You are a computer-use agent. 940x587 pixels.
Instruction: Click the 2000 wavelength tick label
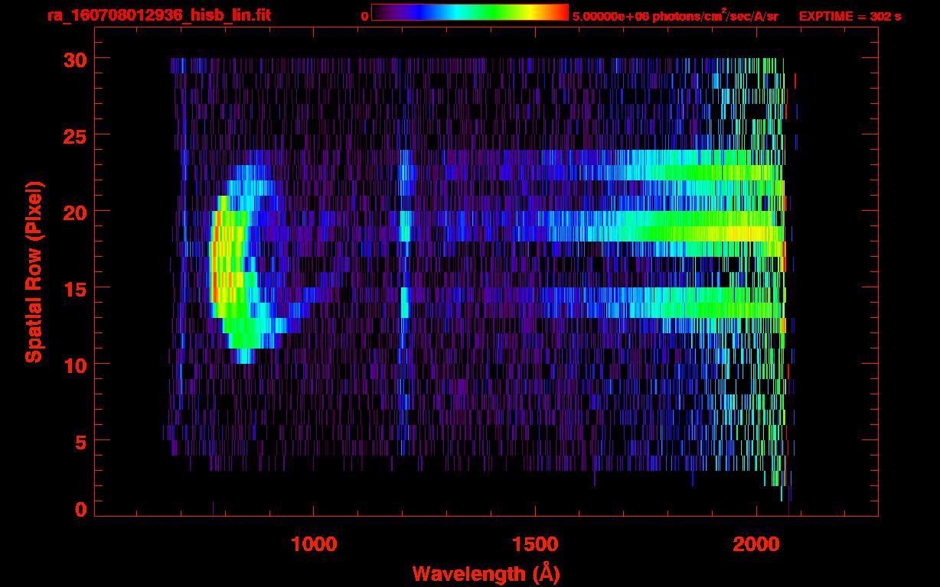tap(756, 543)
